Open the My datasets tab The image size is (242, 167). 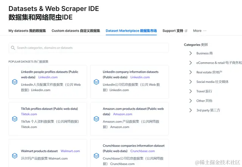27,31
